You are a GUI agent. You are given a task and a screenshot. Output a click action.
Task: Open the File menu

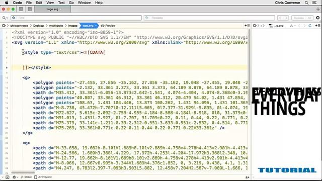pos(29,3)
